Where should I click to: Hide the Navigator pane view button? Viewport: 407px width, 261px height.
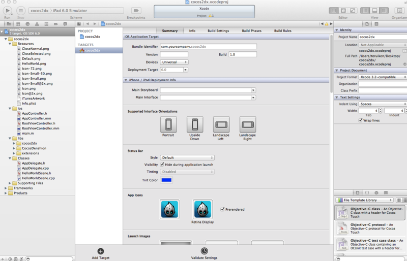(365, 11)
